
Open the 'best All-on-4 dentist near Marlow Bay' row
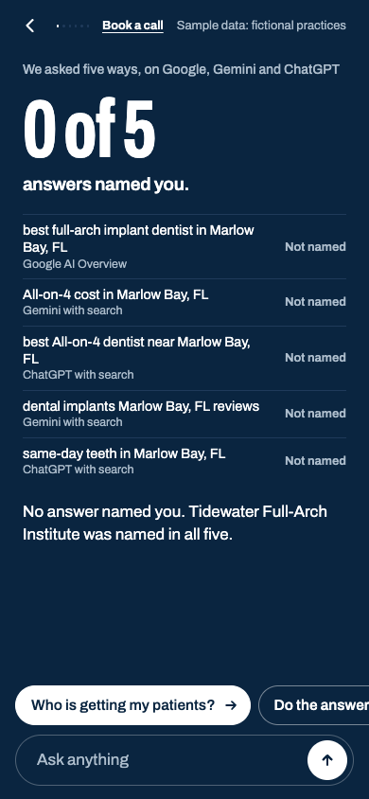184,358
